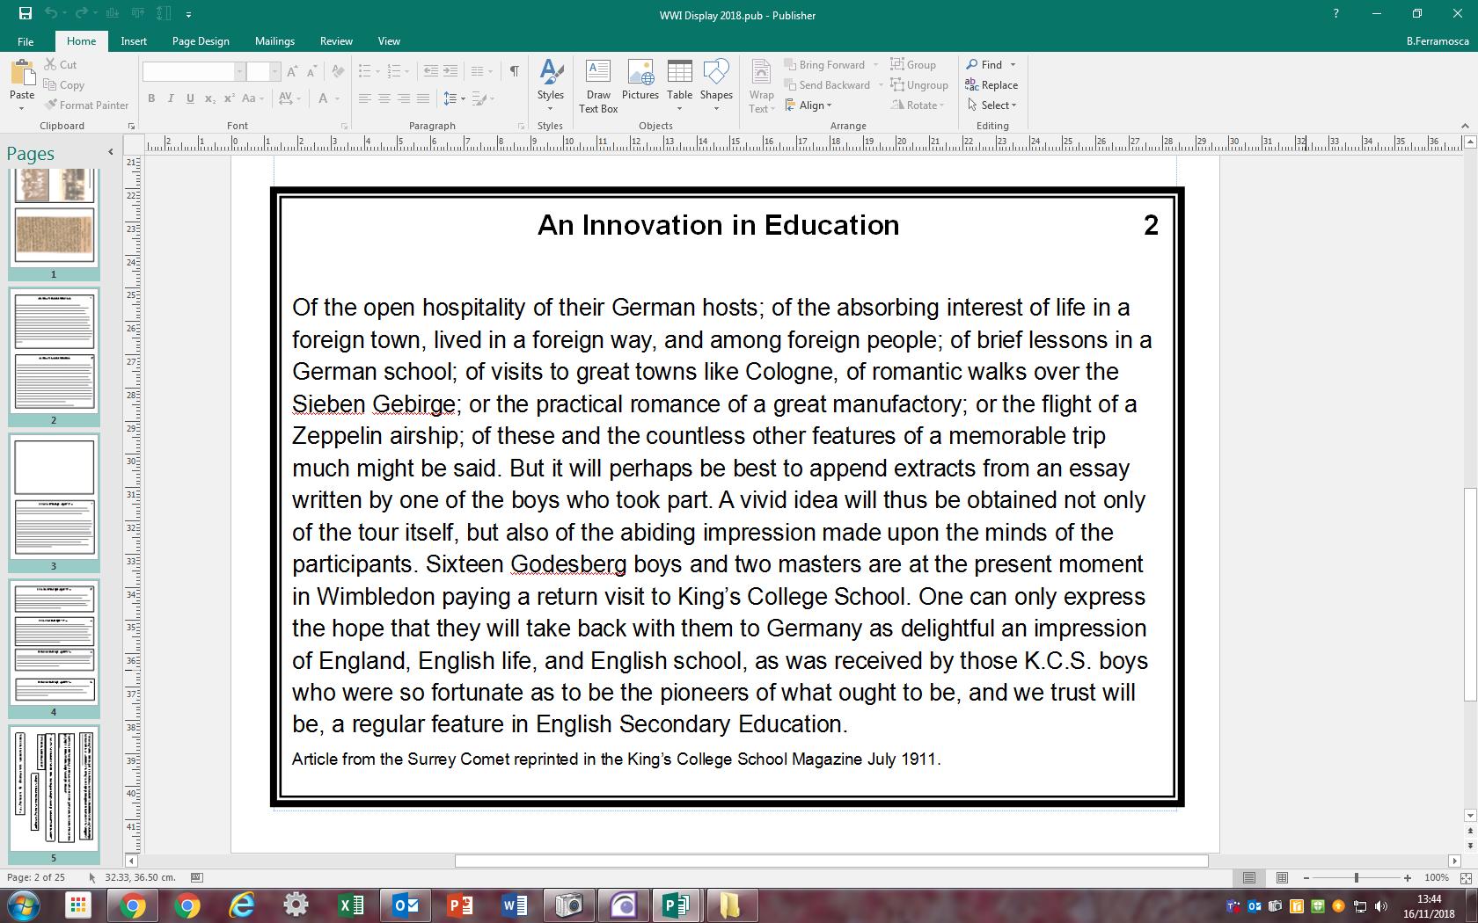The image size is (1478, 923).
Task: Switch to the Review tab
Action: tap(336, 41)
